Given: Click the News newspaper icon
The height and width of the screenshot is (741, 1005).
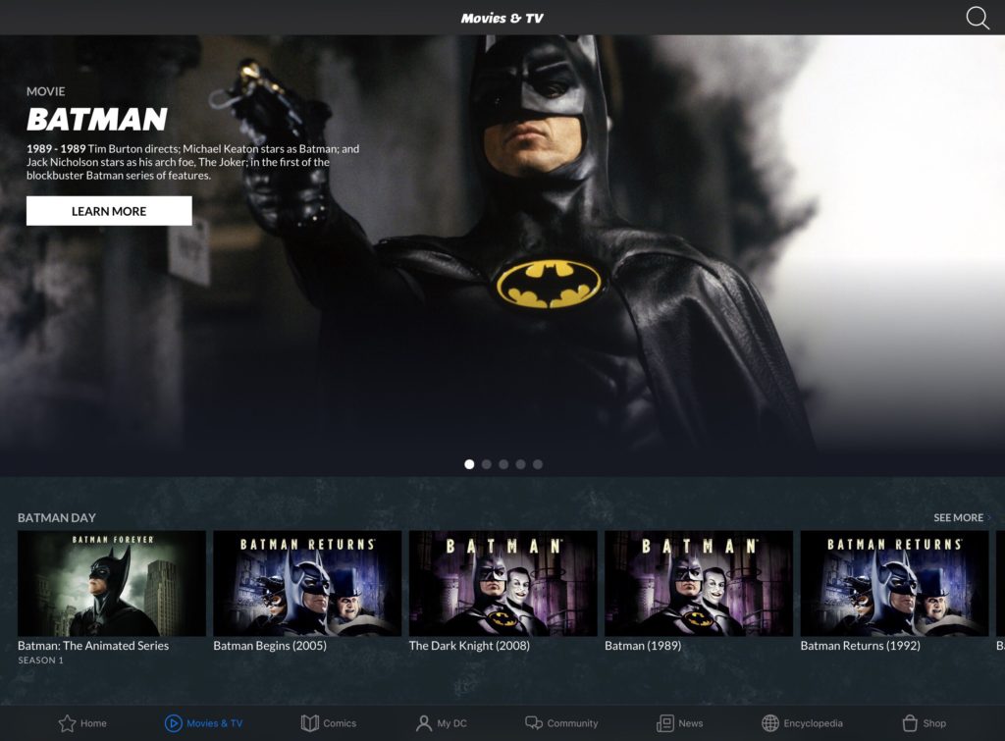Looking at the screenshot, I should (x=665, y=723).
